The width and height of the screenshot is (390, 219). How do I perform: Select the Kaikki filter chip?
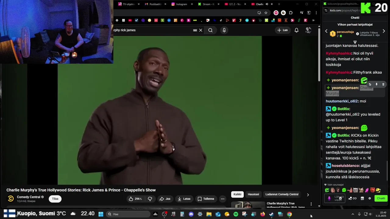click(237, 194)
